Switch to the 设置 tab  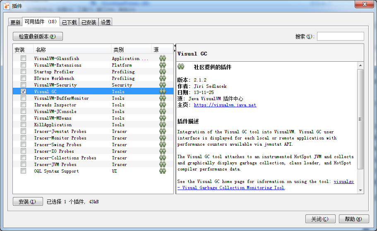[x=105, y=22]
